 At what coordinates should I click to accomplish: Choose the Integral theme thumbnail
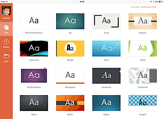[x=143, y=103]
